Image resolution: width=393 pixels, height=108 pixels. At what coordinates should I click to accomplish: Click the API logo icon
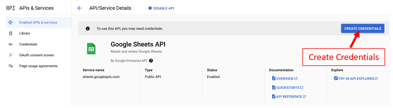point(10,8)
